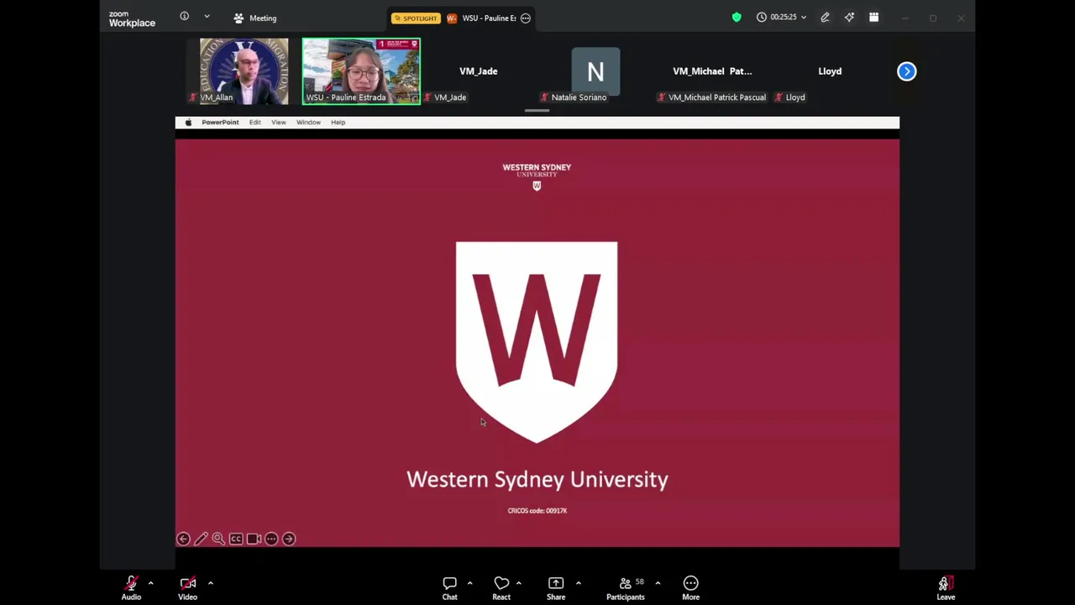Select Natalie Soriano participant tile
Viewport: 1075px width, 605px height.
595,71
